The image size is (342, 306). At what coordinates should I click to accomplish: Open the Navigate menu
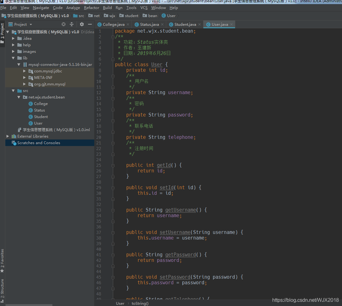pos(41,8)
